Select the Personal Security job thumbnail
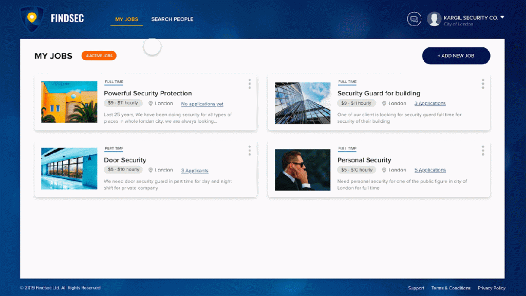526x296 pixels. (303, 170)
